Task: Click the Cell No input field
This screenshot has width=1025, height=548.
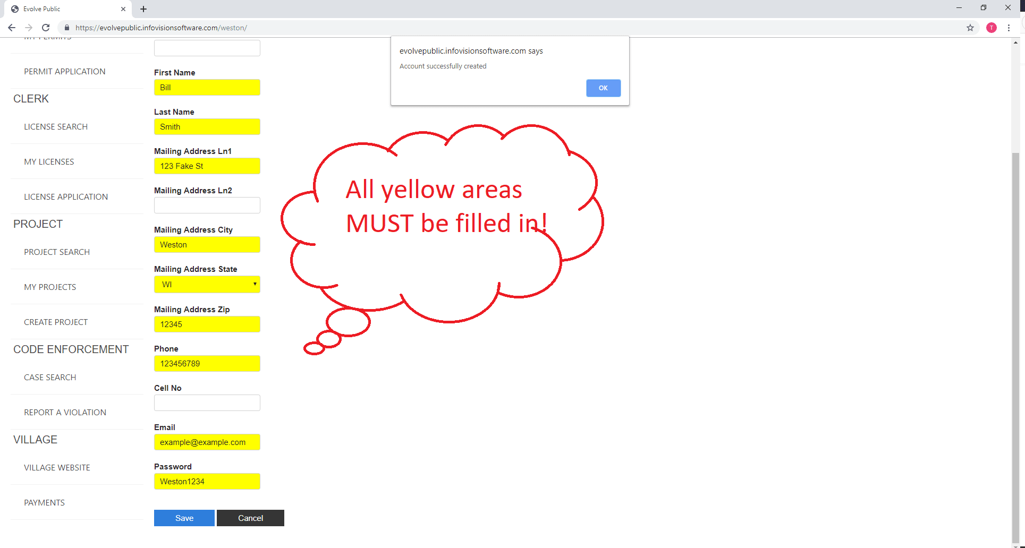Action: [x=207, y=403]
